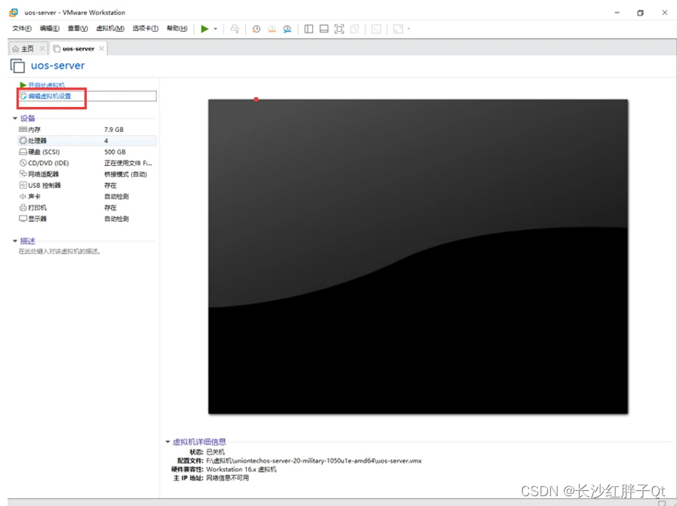Click 开启此虚拟机 power on link

(x=46, y=85)
